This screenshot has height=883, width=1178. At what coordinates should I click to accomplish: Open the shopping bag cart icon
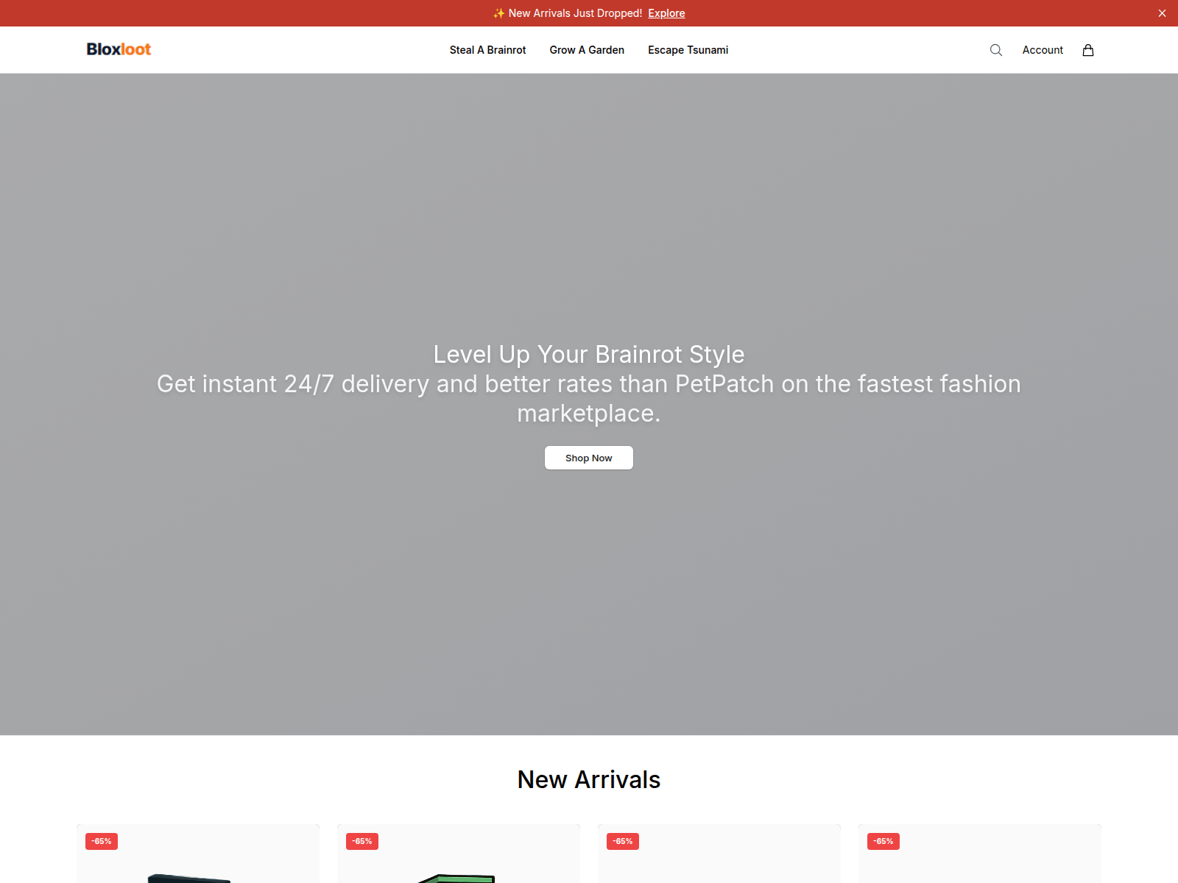1088,50
